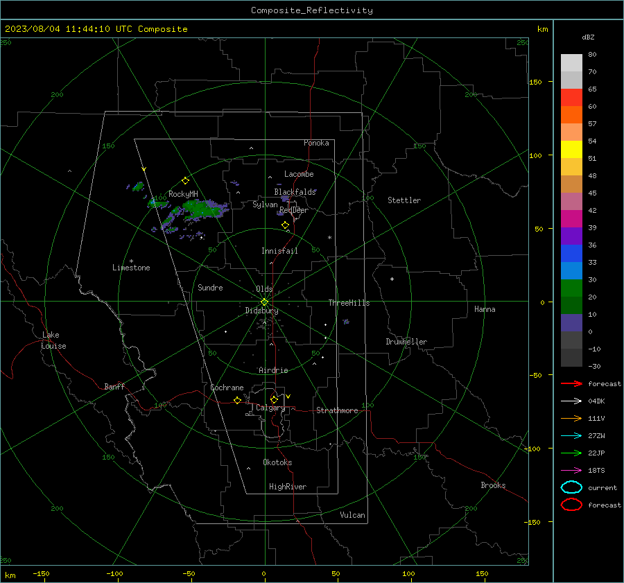624x583 pixels.
Task: Select the Banff city label
Action: (x=114, y=387)
